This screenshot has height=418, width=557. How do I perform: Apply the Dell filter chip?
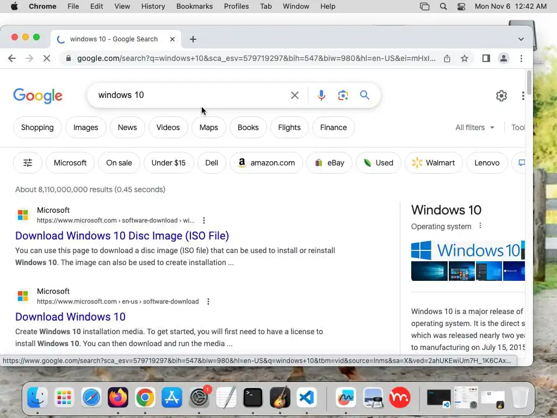click(212, 163)
